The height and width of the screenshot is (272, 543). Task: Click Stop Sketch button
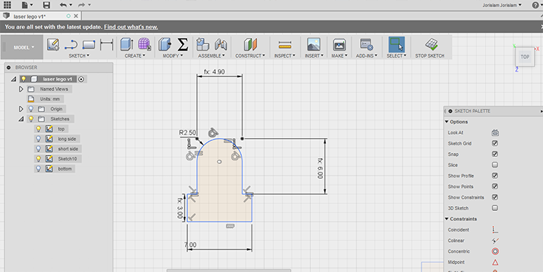click(x=429, y=48)
